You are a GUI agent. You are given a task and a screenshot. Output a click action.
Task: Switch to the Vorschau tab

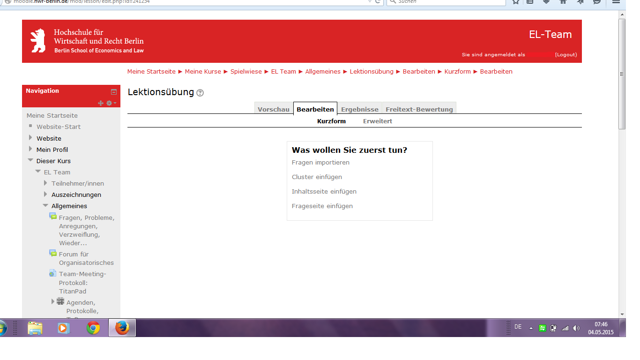[274, 109]
